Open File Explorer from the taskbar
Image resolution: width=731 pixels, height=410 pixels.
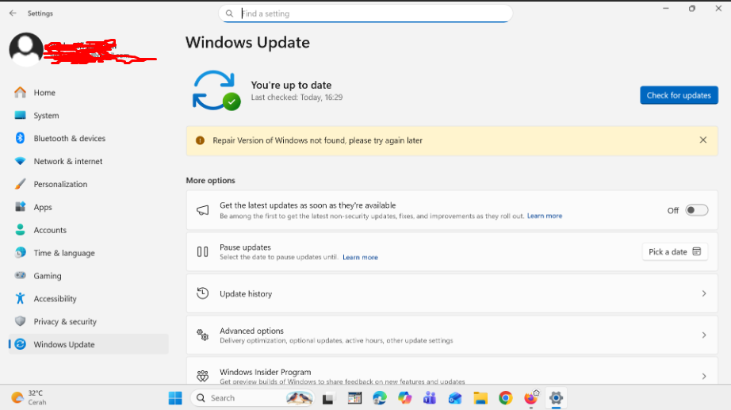pyautogui.click(x=480, y=398)
